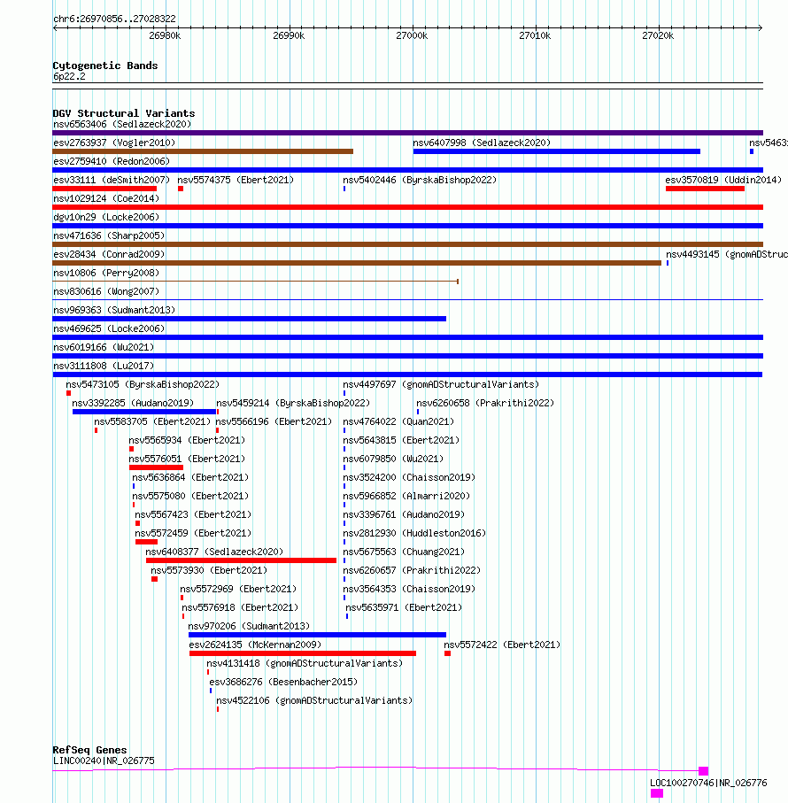Open nsv5473105 (ByrskaBishop2022) label
Screen dimensions: 788x803
[143, 384]
